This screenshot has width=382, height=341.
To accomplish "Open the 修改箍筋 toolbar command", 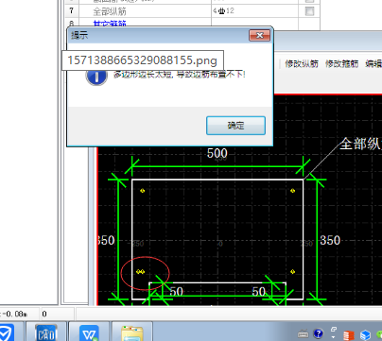I will (341, 64).
